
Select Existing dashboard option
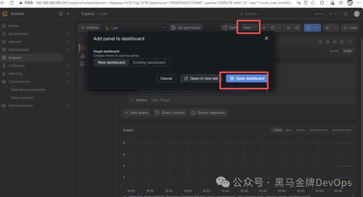[149, 62]
